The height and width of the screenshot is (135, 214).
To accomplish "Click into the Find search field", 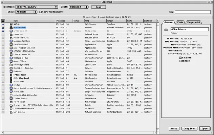I will pyautogui.click(x=193, y=12).
